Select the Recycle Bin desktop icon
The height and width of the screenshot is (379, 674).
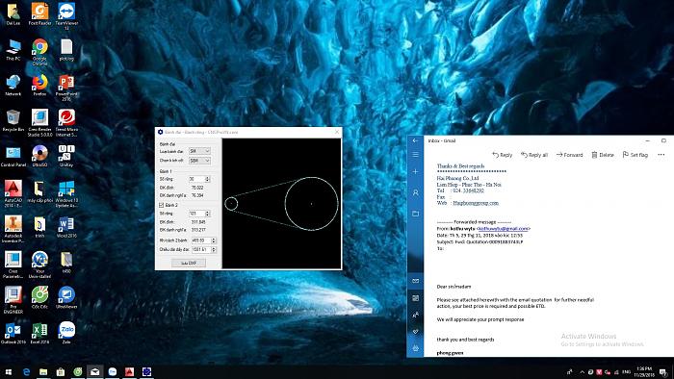pos(13,120)
